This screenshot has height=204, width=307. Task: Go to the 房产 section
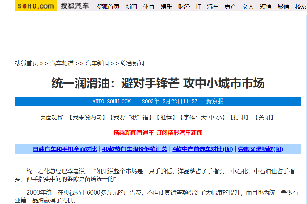point(230,7)
